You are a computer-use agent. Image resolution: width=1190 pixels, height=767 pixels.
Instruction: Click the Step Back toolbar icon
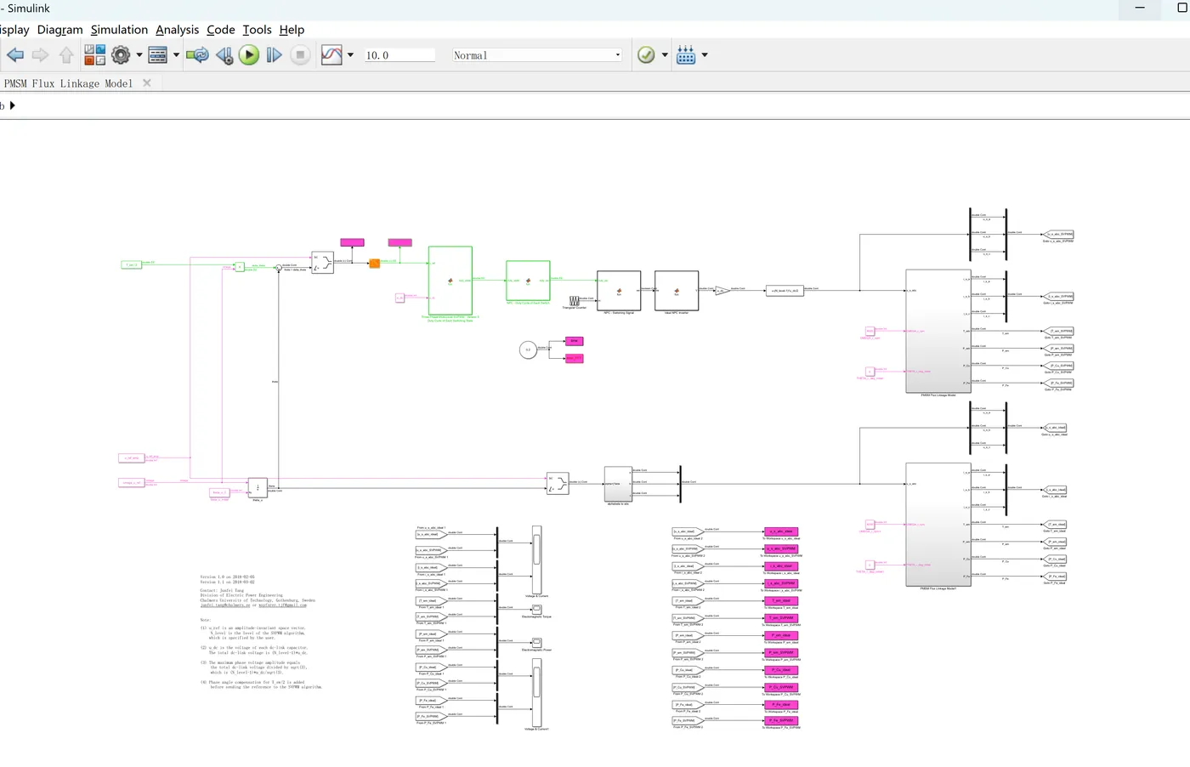click(224, 55)
